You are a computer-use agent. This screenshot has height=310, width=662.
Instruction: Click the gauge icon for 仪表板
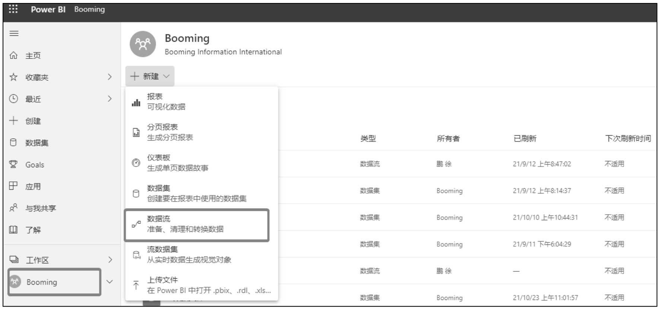tap(136, 163)
